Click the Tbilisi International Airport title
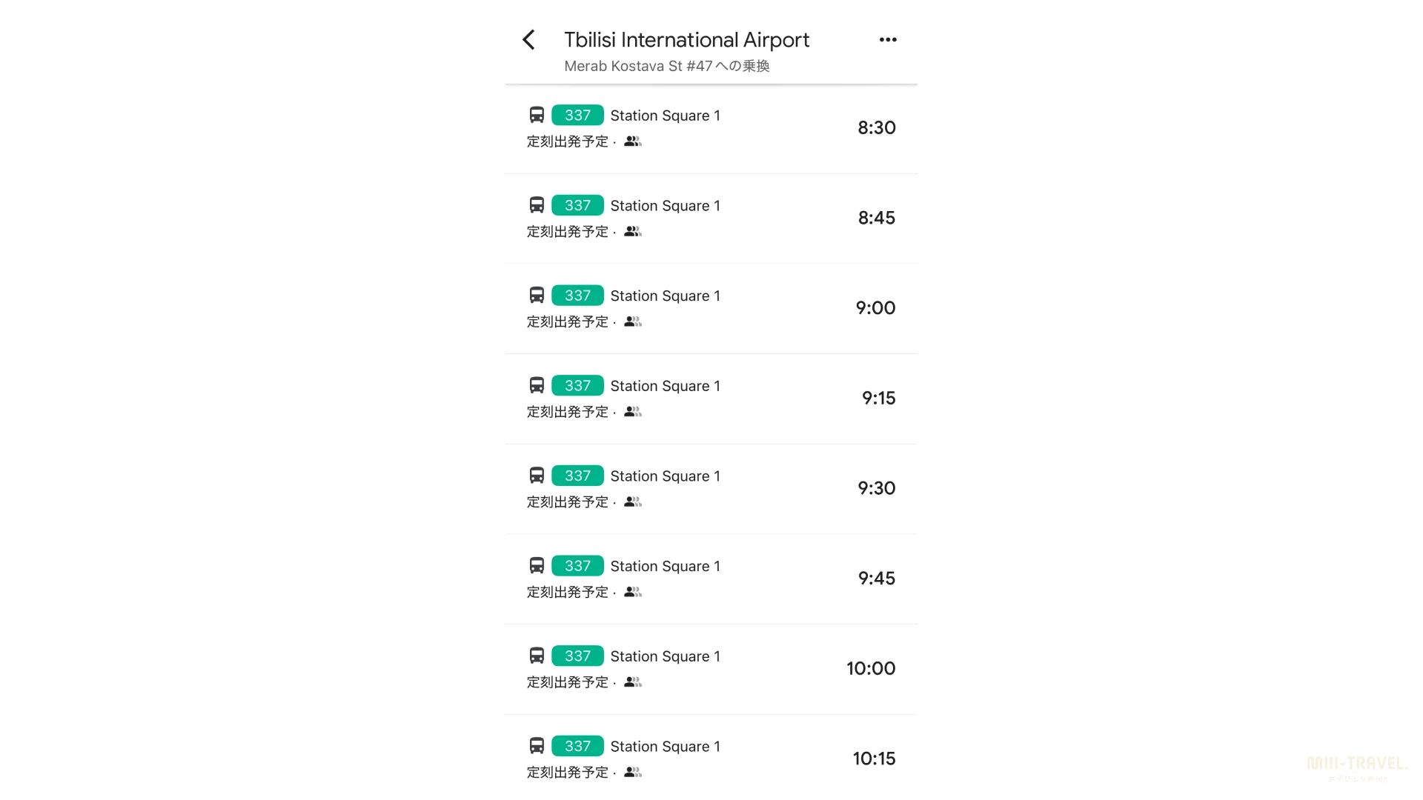This screenshot has width=1423, height=800. 686,39
